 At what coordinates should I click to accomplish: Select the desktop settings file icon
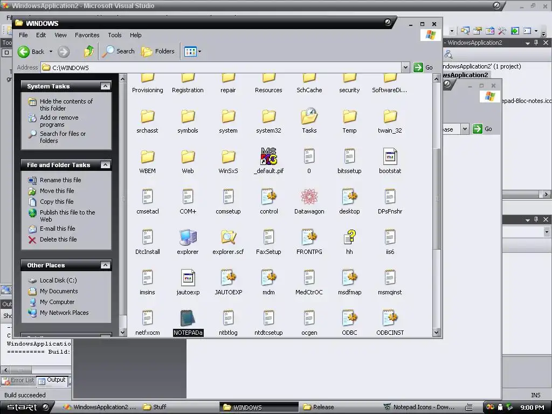pyautogui.click(x=349, y=197)
